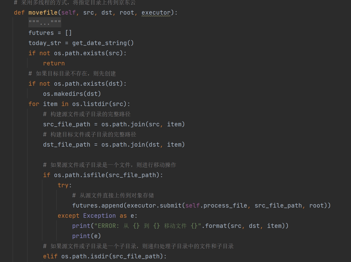Click the print("ERROR: ...") statement

coord(180,226)
